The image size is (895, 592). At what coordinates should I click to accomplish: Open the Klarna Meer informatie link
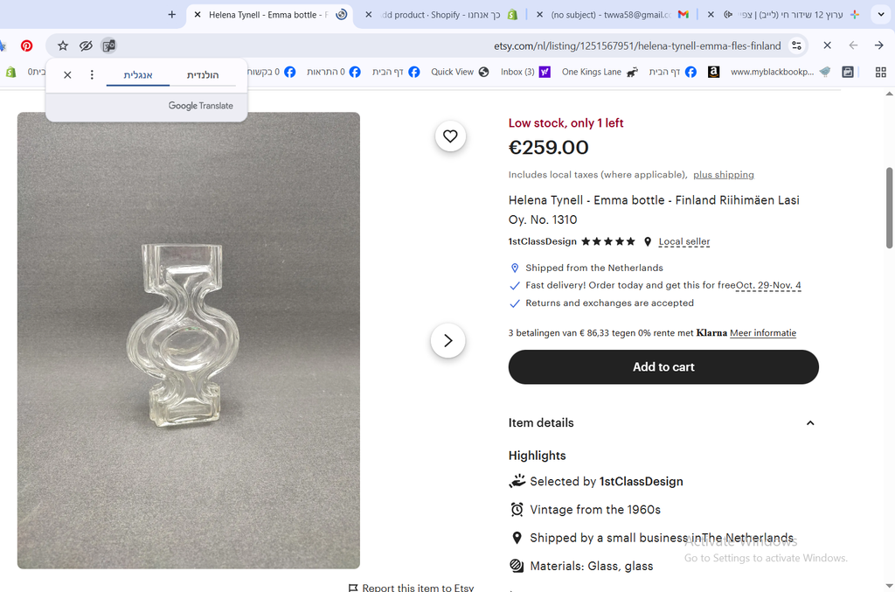click(763, 333)
